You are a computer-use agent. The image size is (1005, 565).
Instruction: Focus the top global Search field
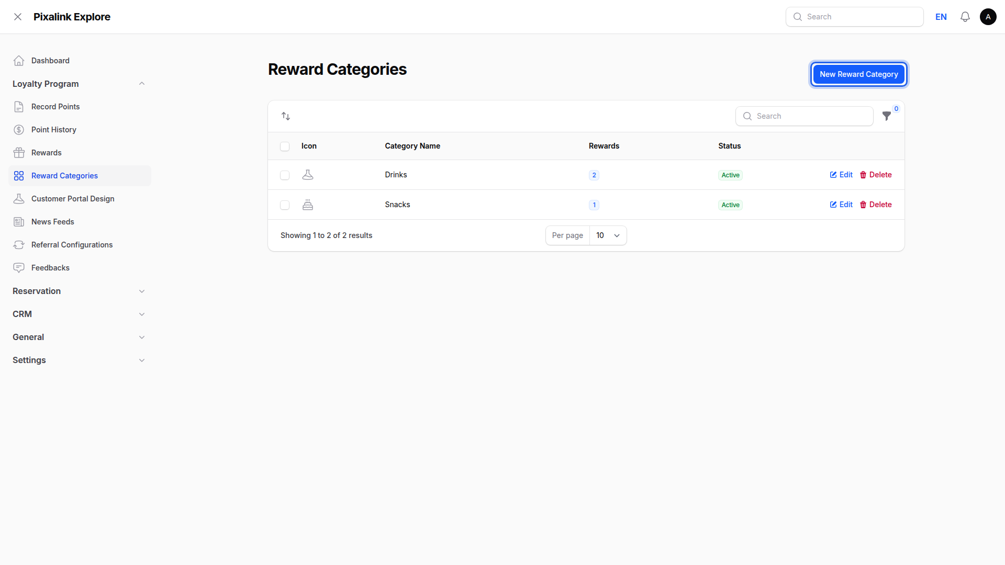pos(855,17)
